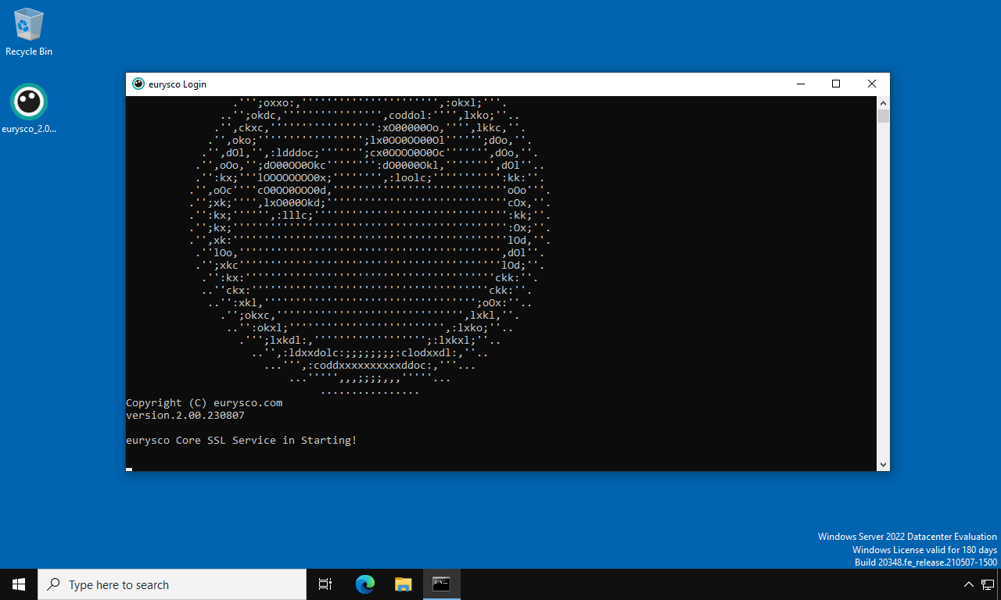
Task: Close the eurysco Login console window
Action: (872, 84)
